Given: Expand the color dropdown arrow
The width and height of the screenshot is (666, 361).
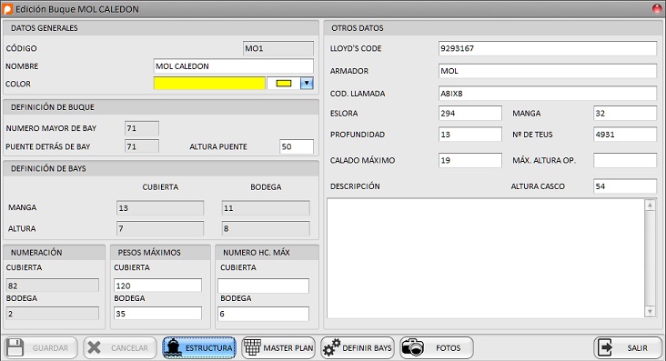Looking at the screenshot, I should tap(307, 84).
